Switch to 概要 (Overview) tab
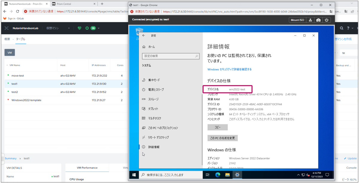 [7, 39]
